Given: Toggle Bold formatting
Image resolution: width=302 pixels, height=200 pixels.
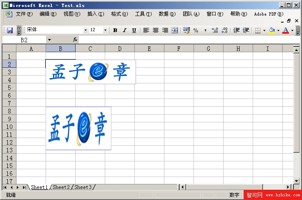Looking at the screenshot, I should tap(115, 30).
